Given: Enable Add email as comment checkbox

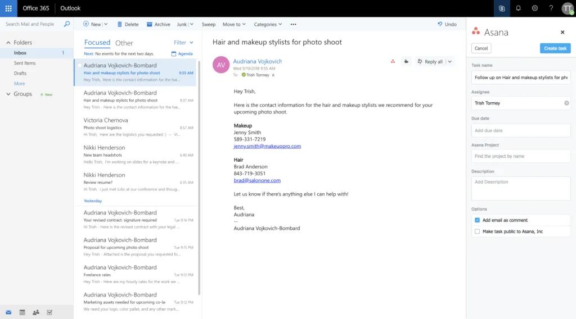Looking at the screenshot, I should point(477,220).
